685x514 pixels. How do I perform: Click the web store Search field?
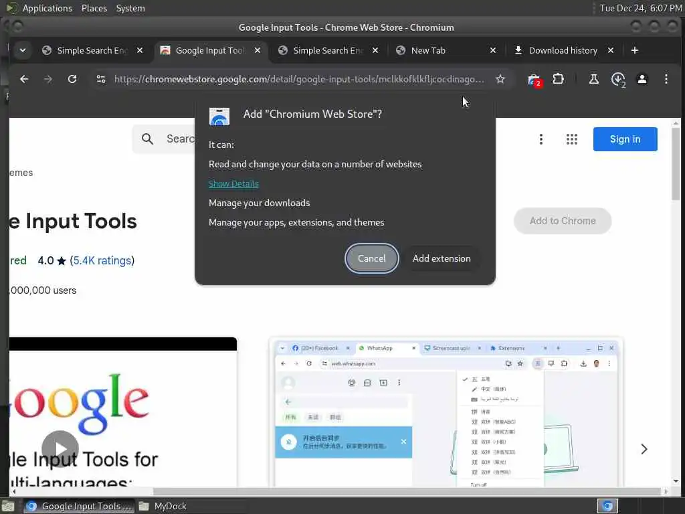[x=180, y=139]
